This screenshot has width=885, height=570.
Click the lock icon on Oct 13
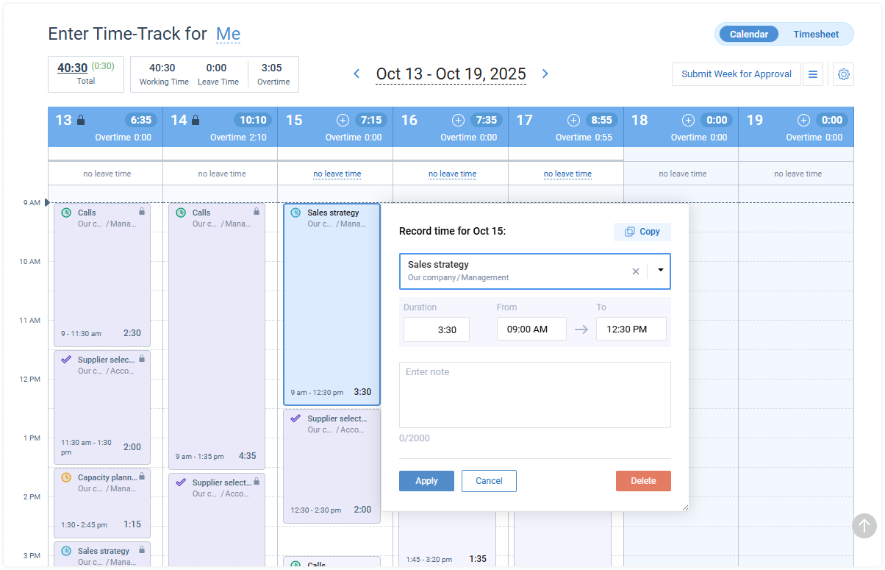(x=79, y=118)
